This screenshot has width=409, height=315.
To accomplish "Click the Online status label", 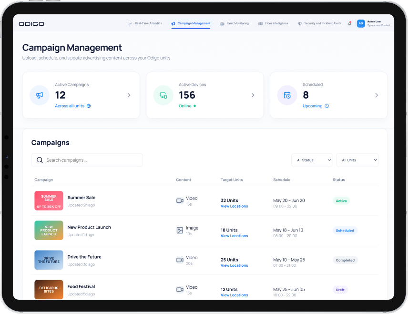I will pyautogui.click(x=185, y=106).
